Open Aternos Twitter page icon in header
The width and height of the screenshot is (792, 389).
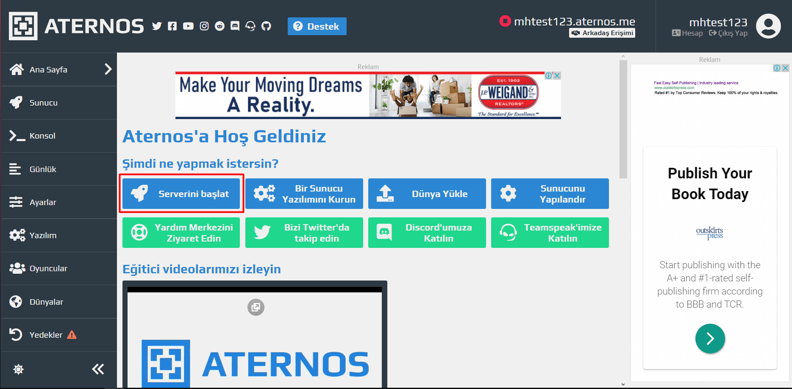click(x=157, y=26)
